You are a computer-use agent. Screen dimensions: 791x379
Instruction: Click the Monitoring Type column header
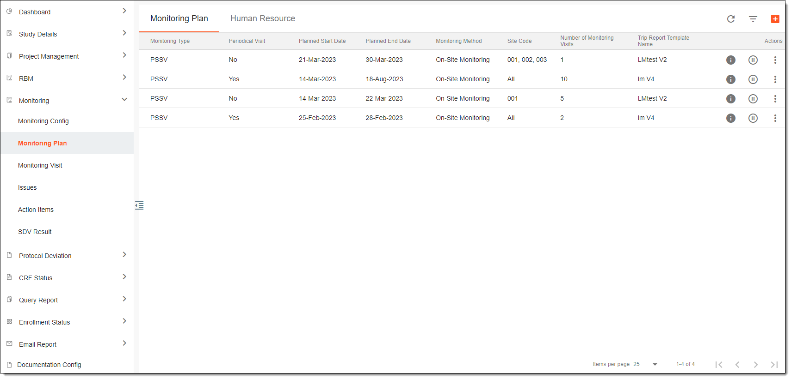click(x=170, y=41)
